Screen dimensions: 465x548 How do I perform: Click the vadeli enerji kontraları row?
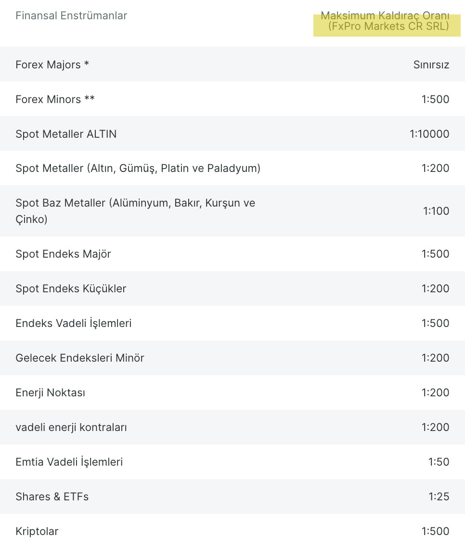[x=232, y=427]
